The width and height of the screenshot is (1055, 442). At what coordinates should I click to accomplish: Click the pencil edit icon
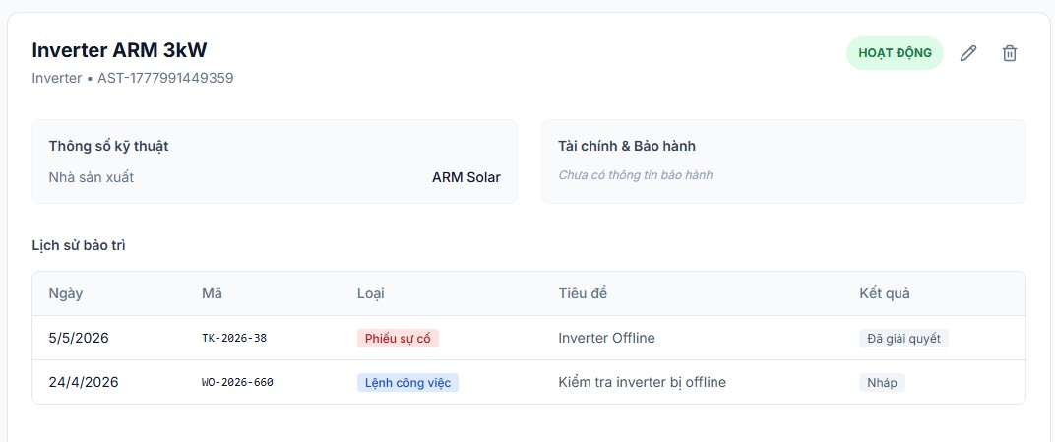[967, 53]
